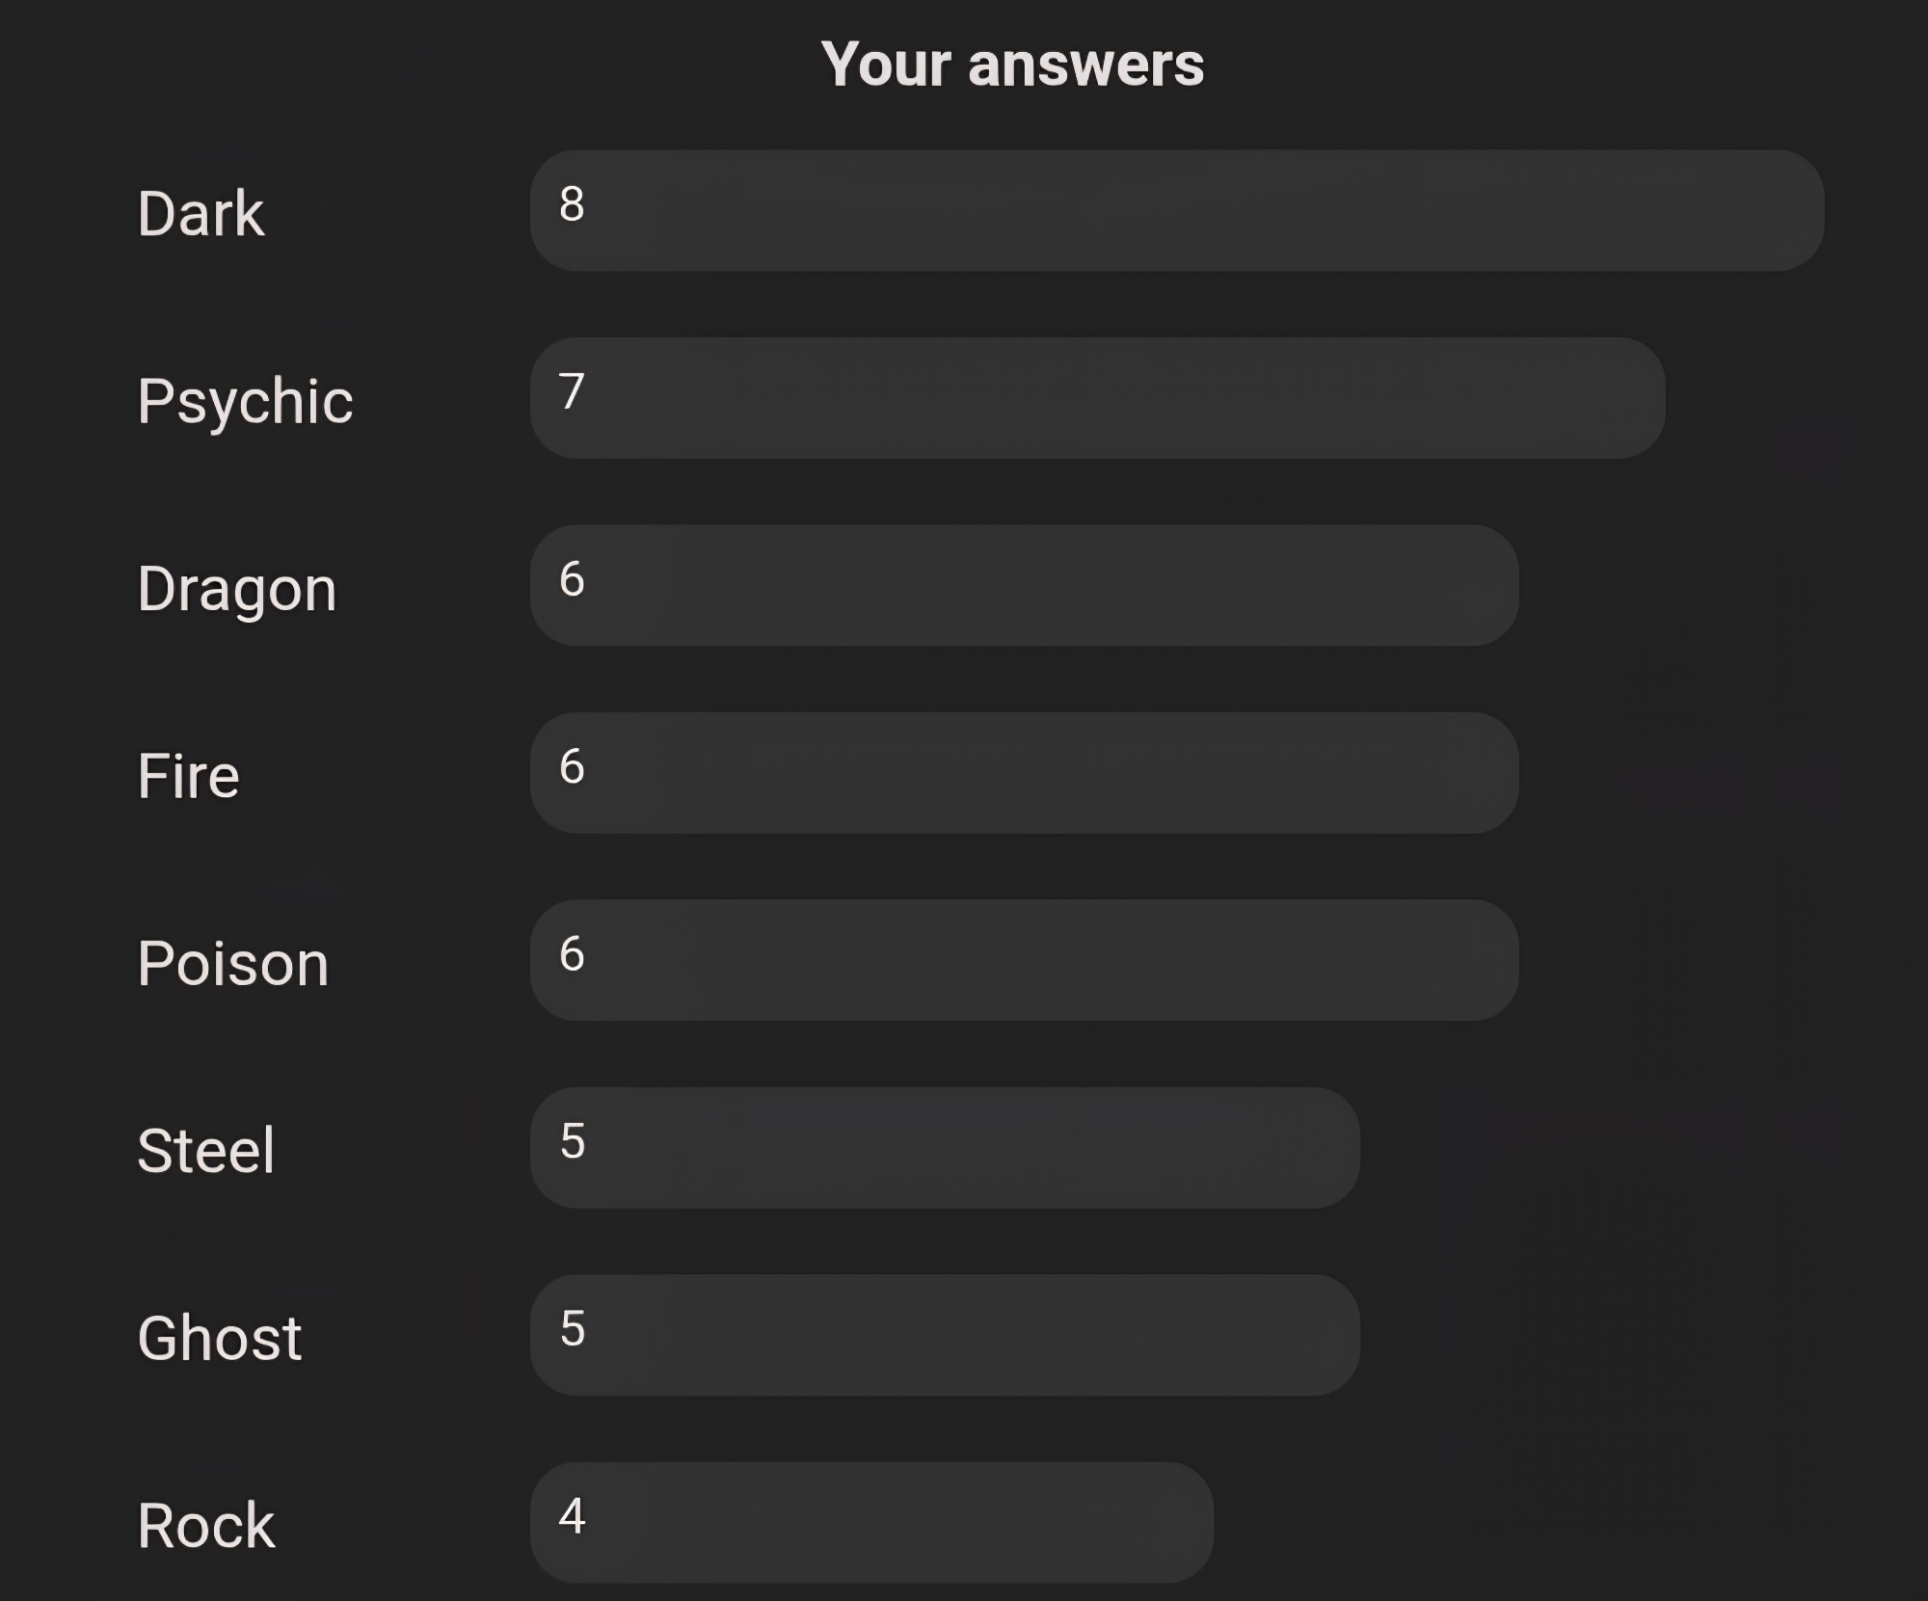Select the Fire type label

tap(188, 776)
